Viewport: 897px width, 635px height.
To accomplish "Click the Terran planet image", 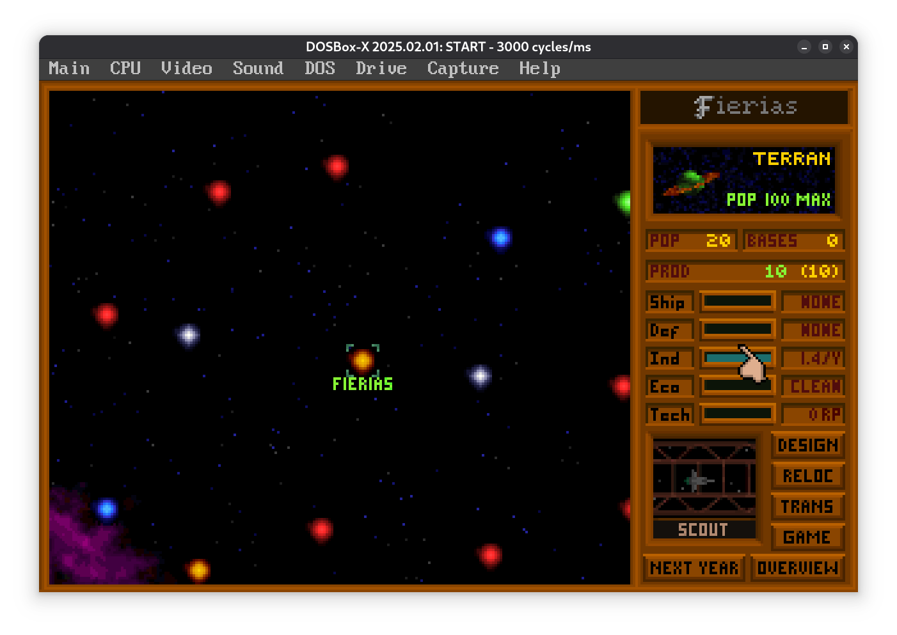I will point(744,180).
